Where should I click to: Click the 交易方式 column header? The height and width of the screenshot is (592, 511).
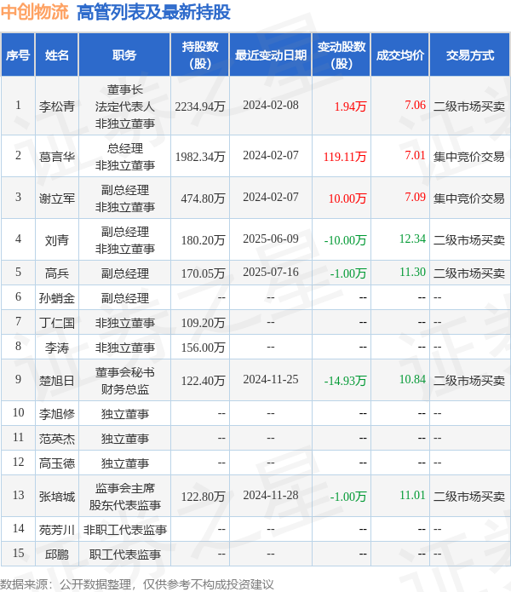click(x=470, y=55)
